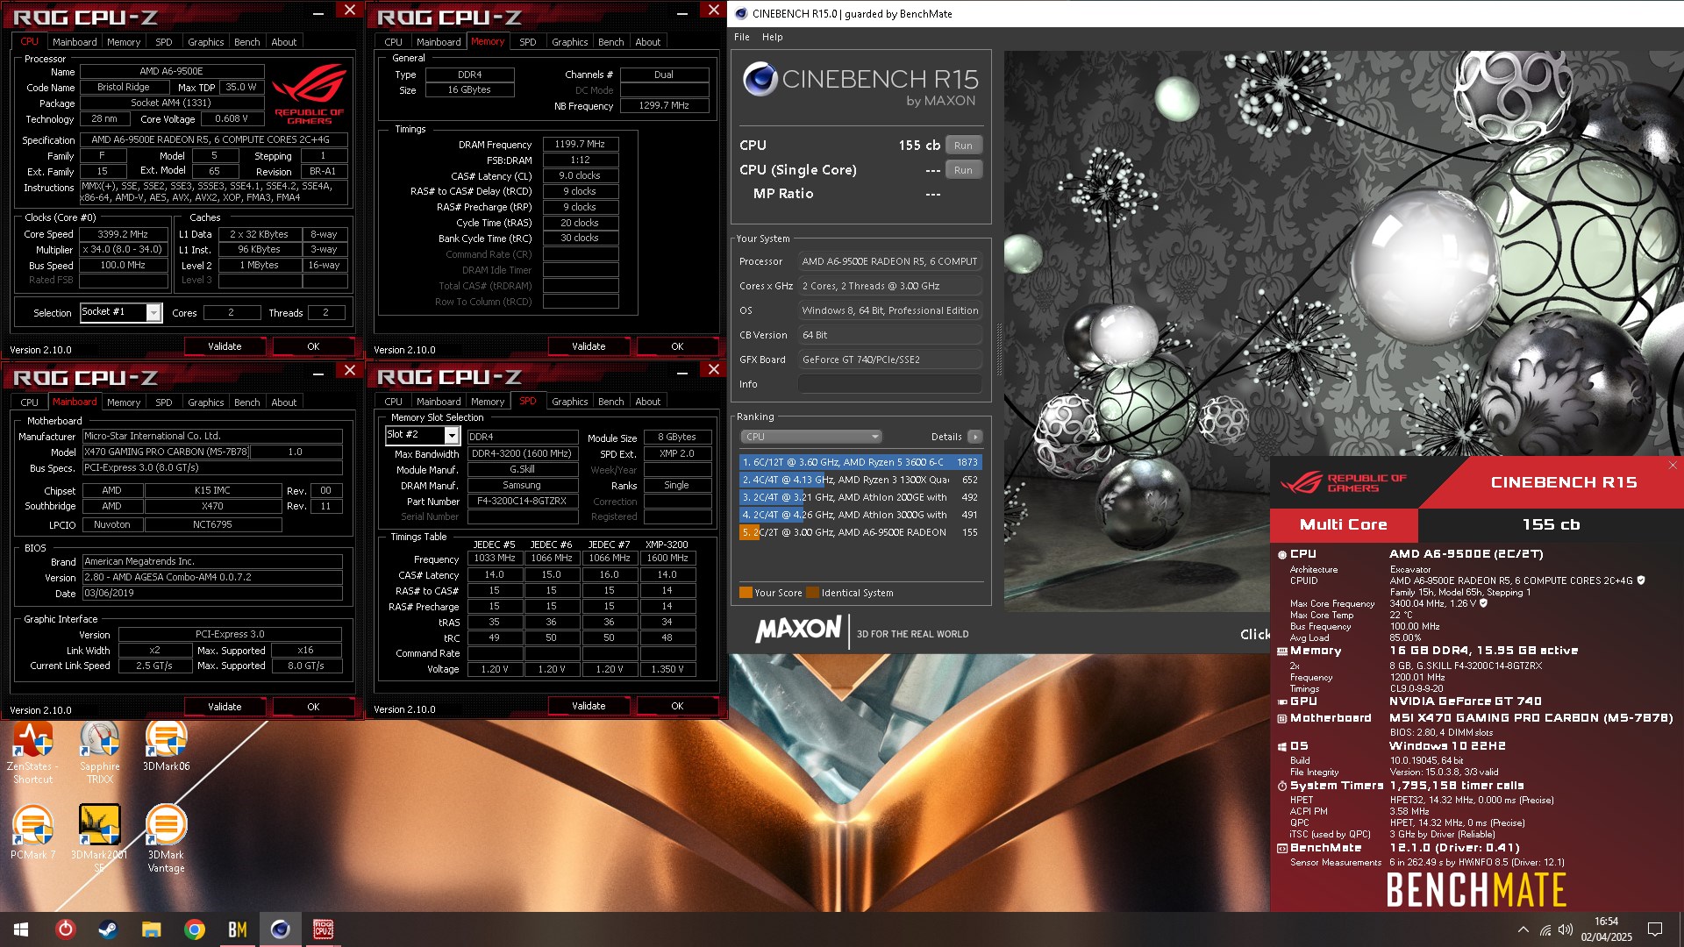Open 3DMark Vantage desktop icon

[x=166, y=838]
